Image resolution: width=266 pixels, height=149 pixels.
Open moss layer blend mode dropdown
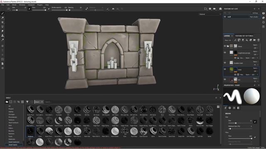coord(256,68)
